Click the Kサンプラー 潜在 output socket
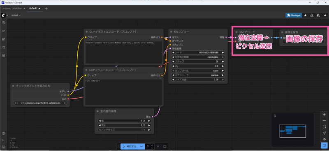This screenshot has height=151, width=329. coord(226,37)
